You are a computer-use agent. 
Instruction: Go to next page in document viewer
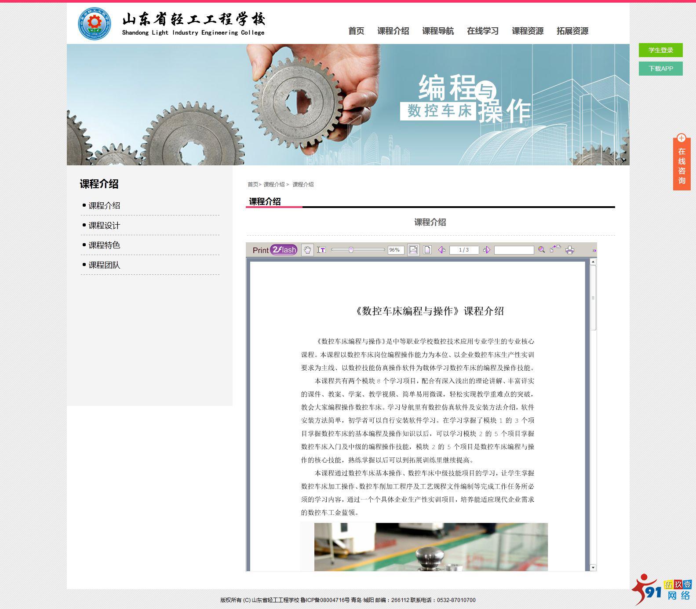tap(487, 250)
